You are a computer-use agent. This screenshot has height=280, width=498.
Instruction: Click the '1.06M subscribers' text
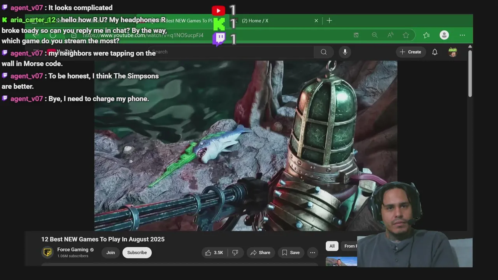pos(73,256)
